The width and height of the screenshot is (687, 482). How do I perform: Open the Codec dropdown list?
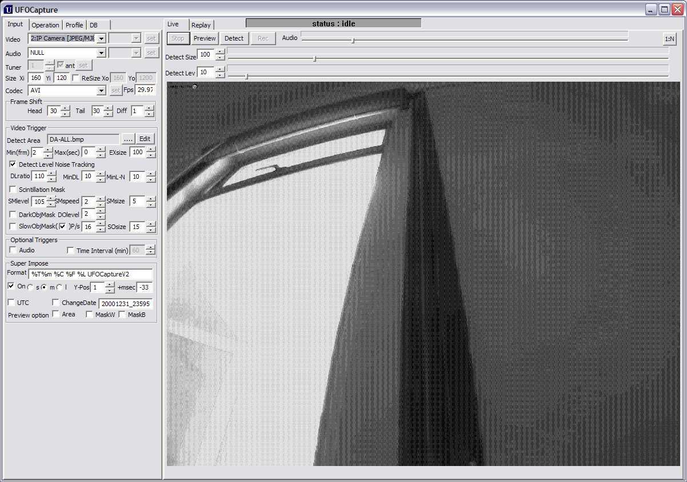point(101,90)
